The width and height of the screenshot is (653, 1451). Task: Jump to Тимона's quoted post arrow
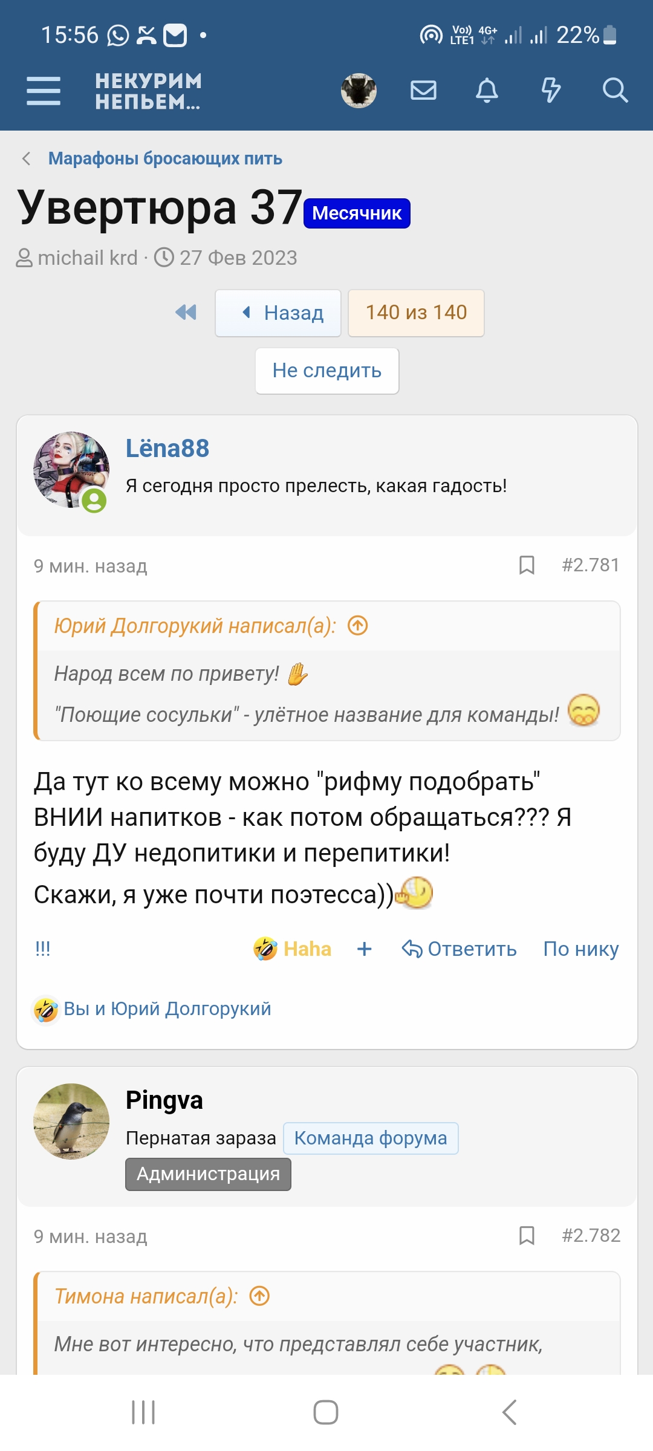[259, 1296]
